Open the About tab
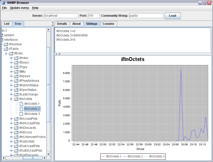213x162 pixels. (77, 24)
